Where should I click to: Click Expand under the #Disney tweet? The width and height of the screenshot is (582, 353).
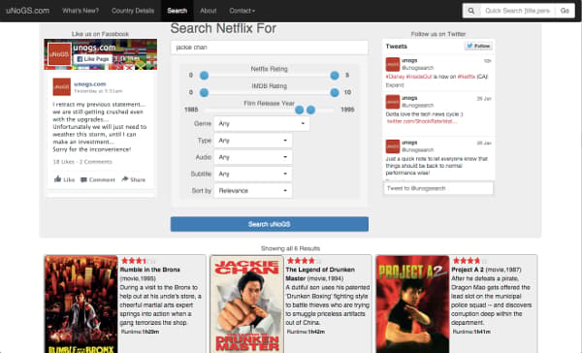point(395,85)
